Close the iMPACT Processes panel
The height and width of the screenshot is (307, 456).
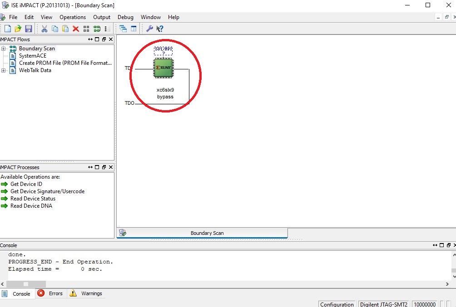[x=111, y=167]
